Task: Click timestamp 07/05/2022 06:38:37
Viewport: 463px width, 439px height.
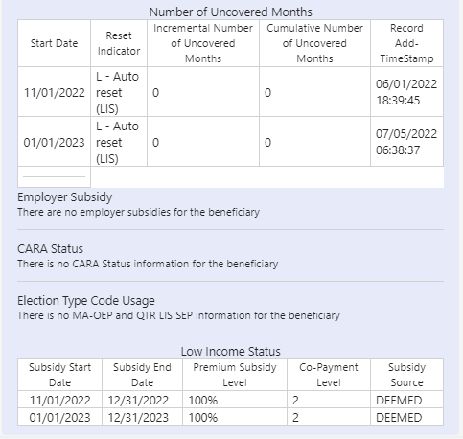Action: click(406, 142)
